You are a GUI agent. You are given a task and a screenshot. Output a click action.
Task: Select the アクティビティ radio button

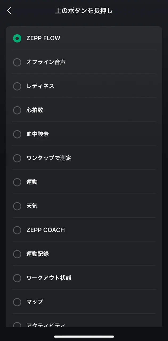[17, 325]
